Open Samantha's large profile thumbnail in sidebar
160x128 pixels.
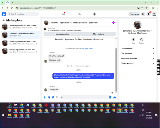(138, 25)
